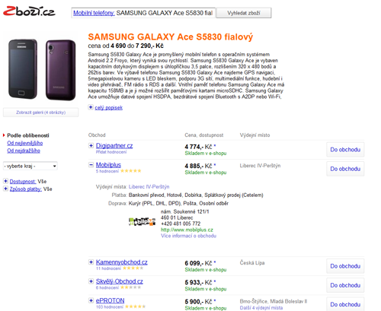Go to Digipartner.cz via Do obchodu button
Viewport: 381px width, 311px height.
(345, 150)
